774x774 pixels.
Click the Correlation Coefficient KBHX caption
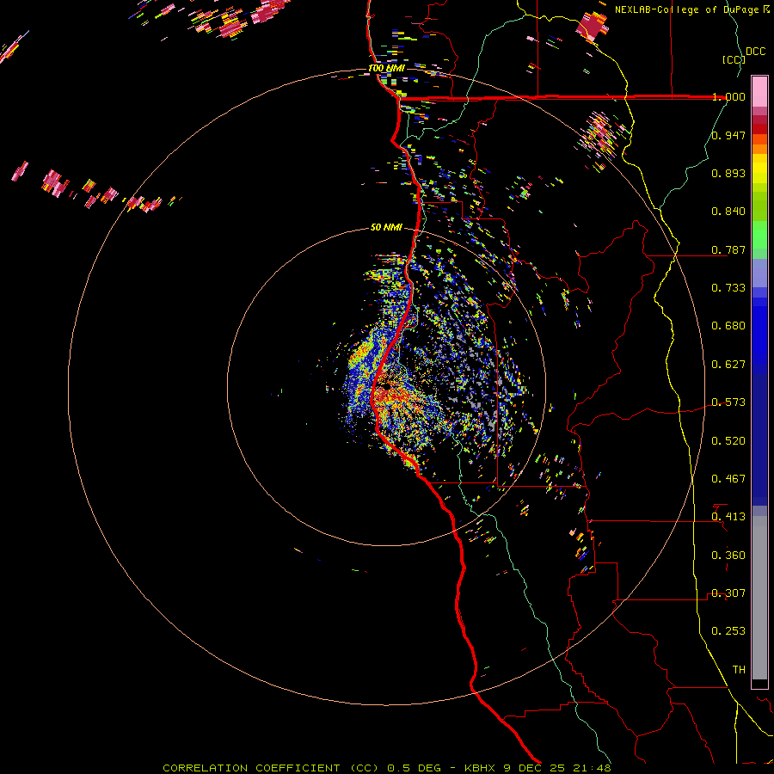tap(387, 768)
